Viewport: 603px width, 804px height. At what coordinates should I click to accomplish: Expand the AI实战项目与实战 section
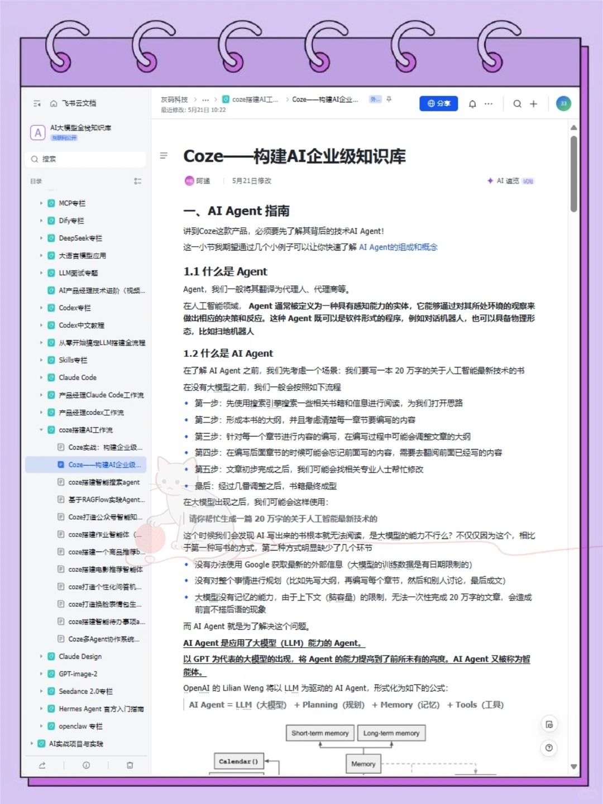coord(32,744)
